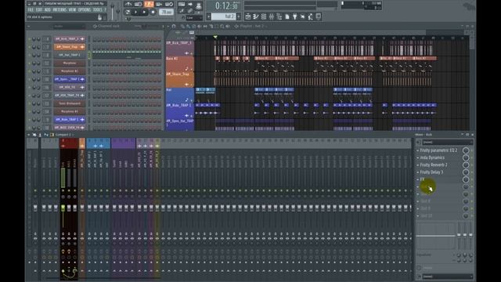Disable Fruity parametric EQ 2 effect LED
This screenshot has width=501, height=282.
(x=472, y=150)
